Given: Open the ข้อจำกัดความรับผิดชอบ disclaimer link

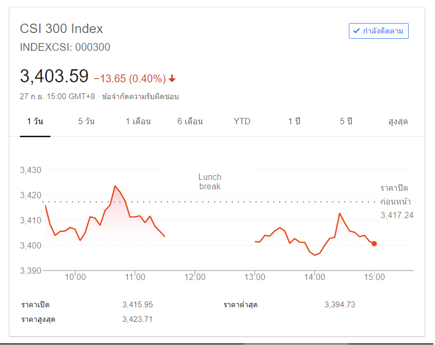Looking at the screenshot, I should (x=141, y=96).
